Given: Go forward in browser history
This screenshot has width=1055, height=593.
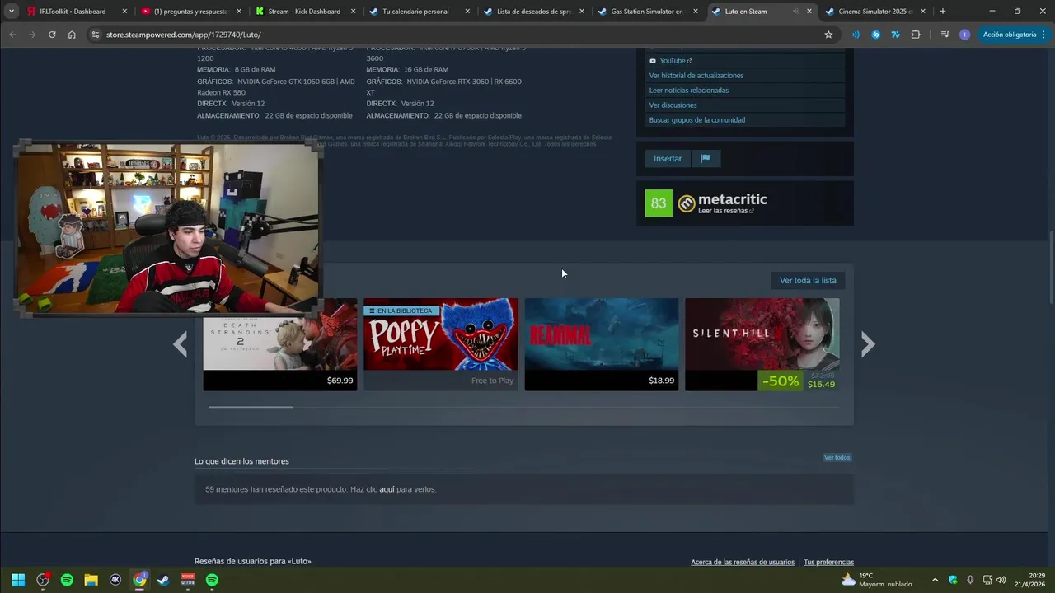Looking at the screenshot, I should 32,35.
